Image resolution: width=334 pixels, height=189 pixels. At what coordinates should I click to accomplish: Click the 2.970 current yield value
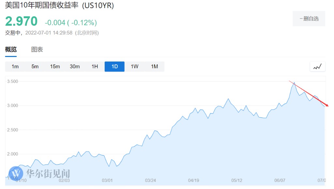22,21
